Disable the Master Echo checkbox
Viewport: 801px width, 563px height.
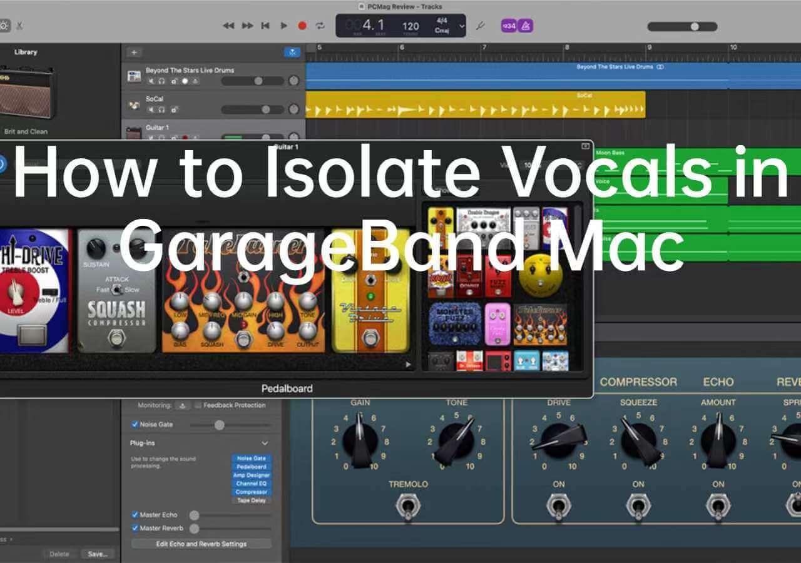pyautogui.click(x=135, y=515)
